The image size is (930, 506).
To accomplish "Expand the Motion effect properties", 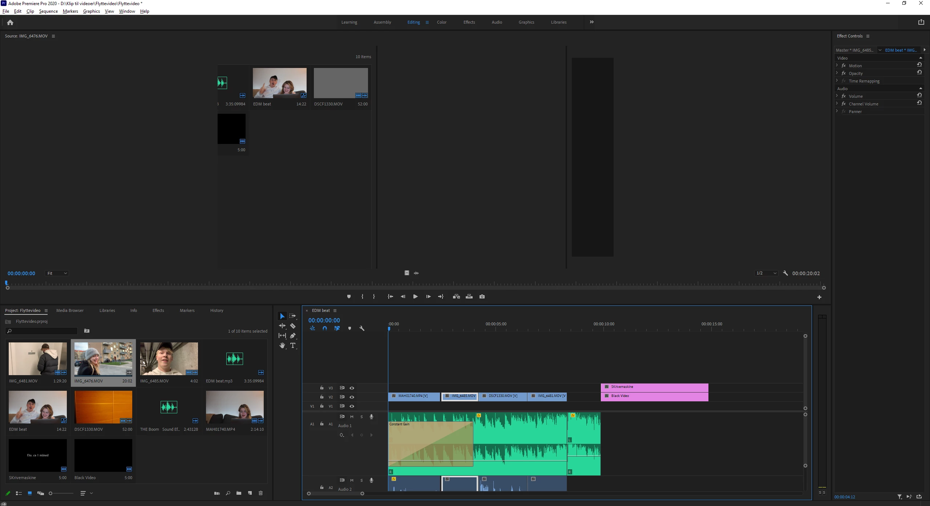I will pos(837,66).
